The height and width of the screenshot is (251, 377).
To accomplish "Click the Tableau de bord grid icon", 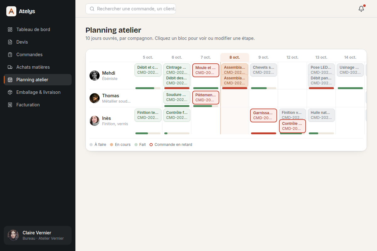I will pos(10,29).
